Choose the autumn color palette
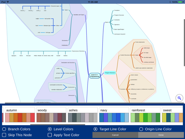Screen dimensions: 185x139 point(20,115)
